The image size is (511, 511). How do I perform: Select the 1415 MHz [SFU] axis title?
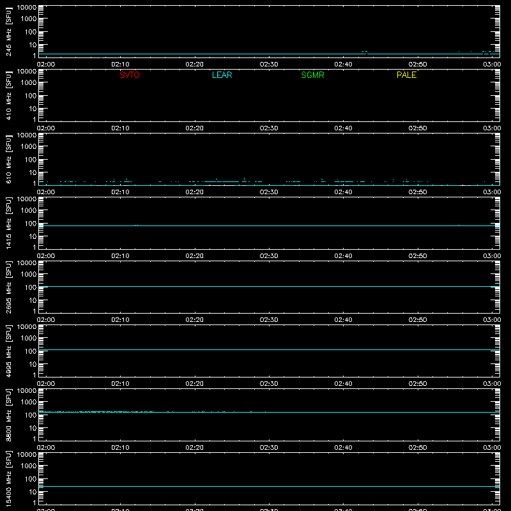click(8, 223)
